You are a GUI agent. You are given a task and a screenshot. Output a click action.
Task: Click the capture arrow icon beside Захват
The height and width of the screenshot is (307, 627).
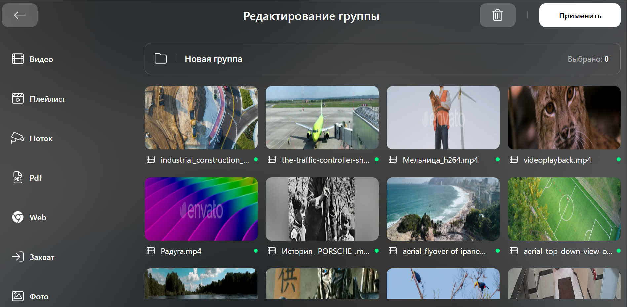18,257
